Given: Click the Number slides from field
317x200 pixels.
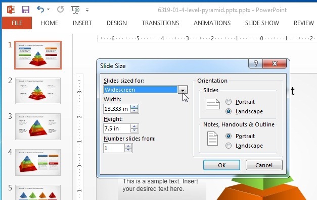Looking at the screenshot, I should 114,148.
